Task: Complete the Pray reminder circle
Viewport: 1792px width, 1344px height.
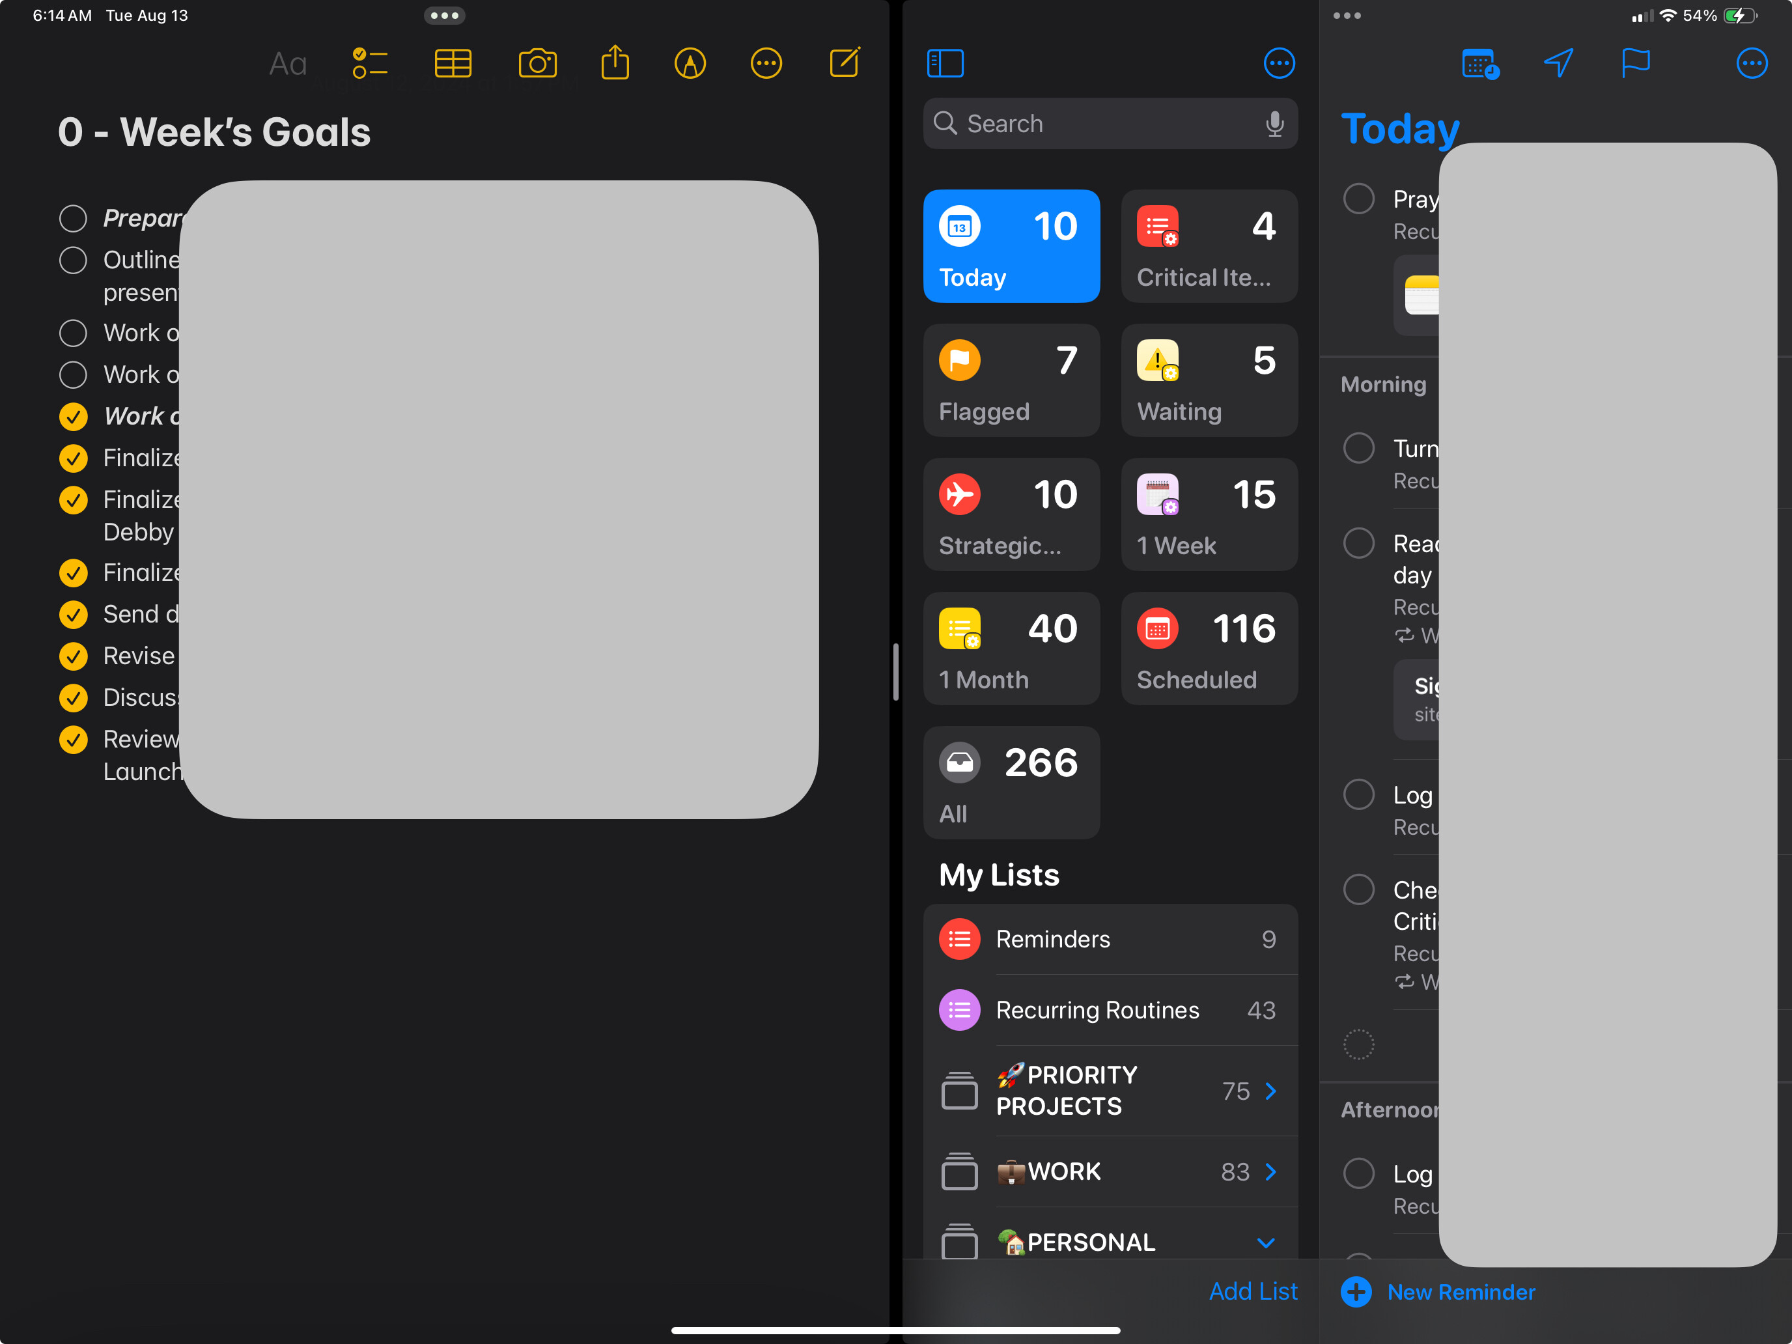Action: coord(1358,199)
